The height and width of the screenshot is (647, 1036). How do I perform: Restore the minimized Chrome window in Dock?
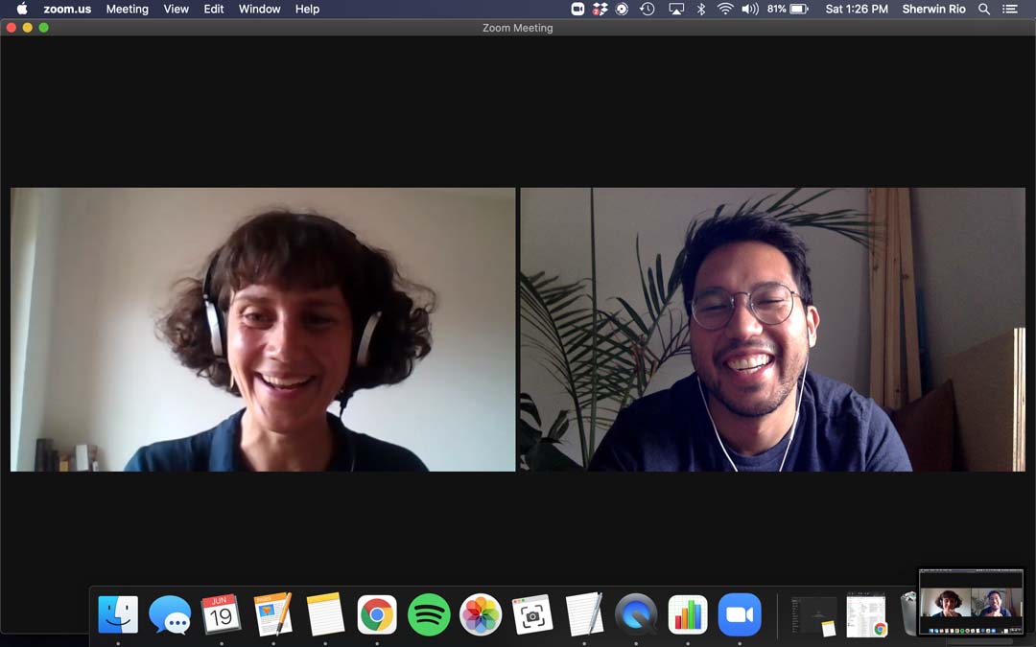tap(866, 614)
